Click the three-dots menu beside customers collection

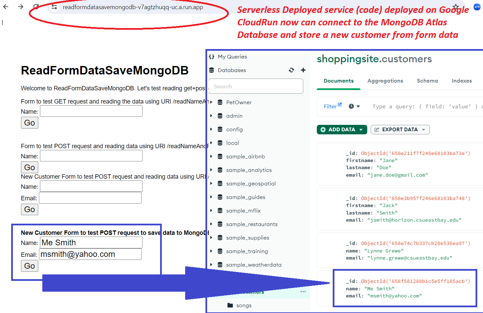pos(303,292)
